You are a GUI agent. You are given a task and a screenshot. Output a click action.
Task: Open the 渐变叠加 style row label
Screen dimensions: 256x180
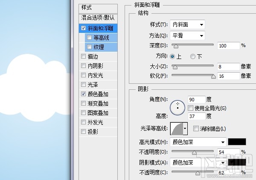coord(98,103)
